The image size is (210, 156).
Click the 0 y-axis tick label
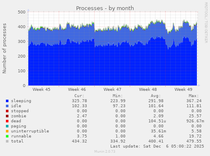click(24, 86)
